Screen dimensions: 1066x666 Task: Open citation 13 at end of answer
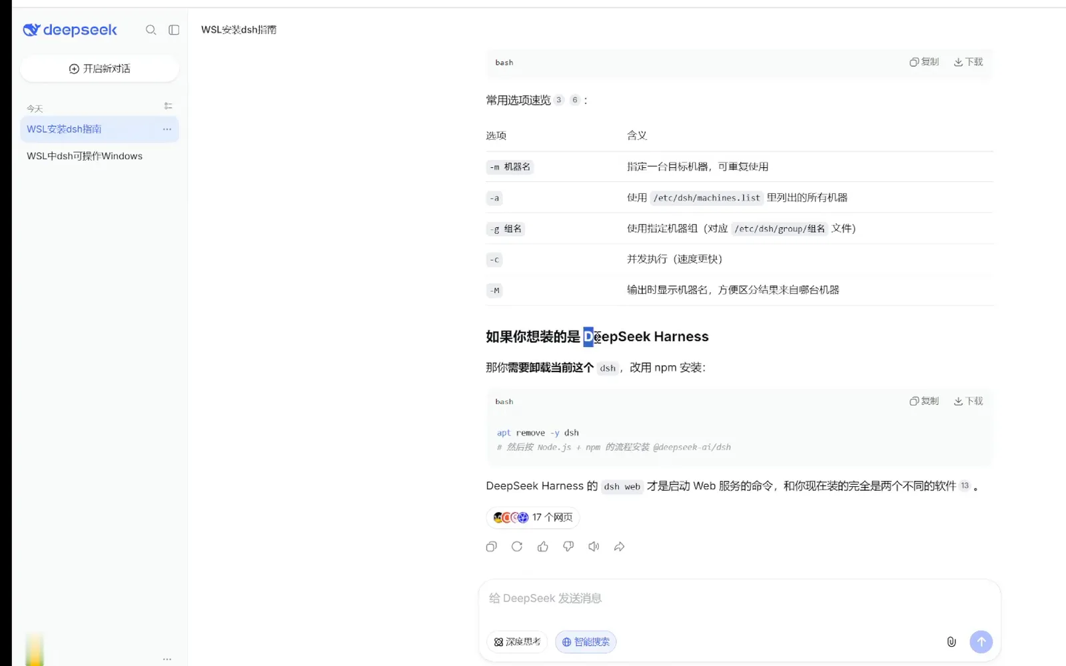[x=965, y=486]
